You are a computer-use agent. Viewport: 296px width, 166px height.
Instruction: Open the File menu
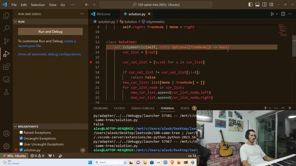tap(14, 5)
